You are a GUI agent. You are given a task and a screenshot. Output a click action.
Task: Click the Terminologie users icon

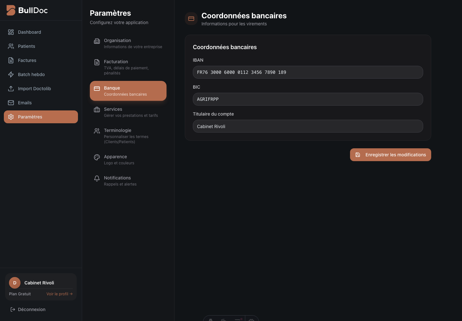click(x=97, y=131)
